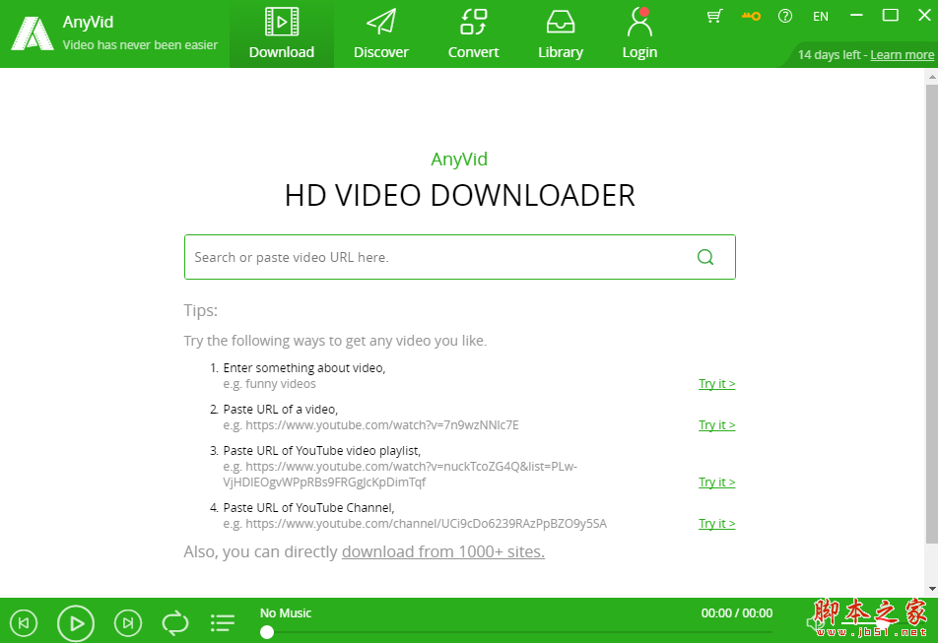Viewport: 938px width, 643px height.
Task: Open the help question mark icon
Action: click(785, 16)
